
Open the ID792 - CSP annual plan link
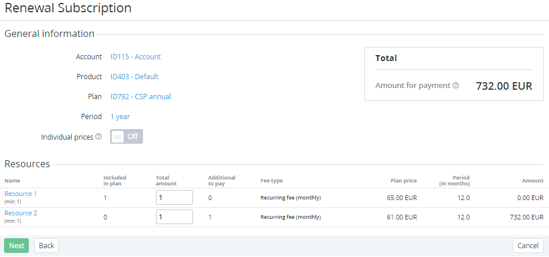141,97
